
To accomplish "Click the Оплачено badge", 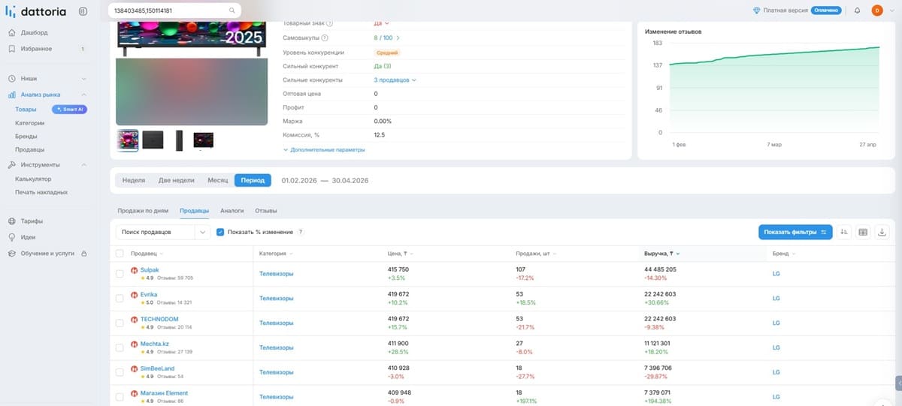I will [x=825, y=11].
